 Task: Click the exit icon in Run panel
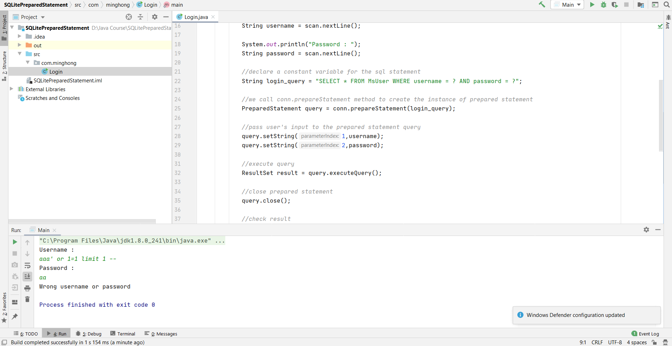click(x=15, y=288)
